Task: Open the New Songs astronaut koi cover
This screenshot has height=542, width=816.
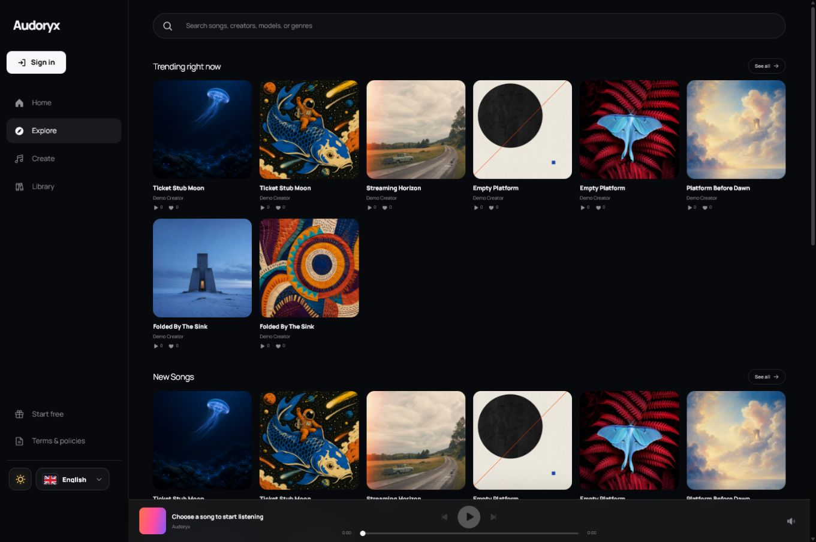Action: point(309,440)
